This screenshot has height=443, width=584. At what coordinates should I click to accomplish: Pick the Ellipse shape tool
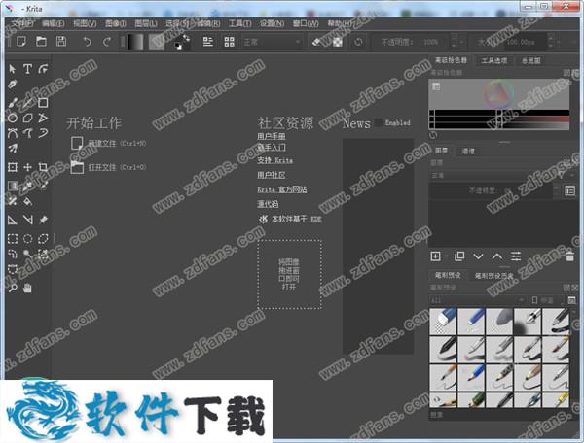(x=12, y=118)
